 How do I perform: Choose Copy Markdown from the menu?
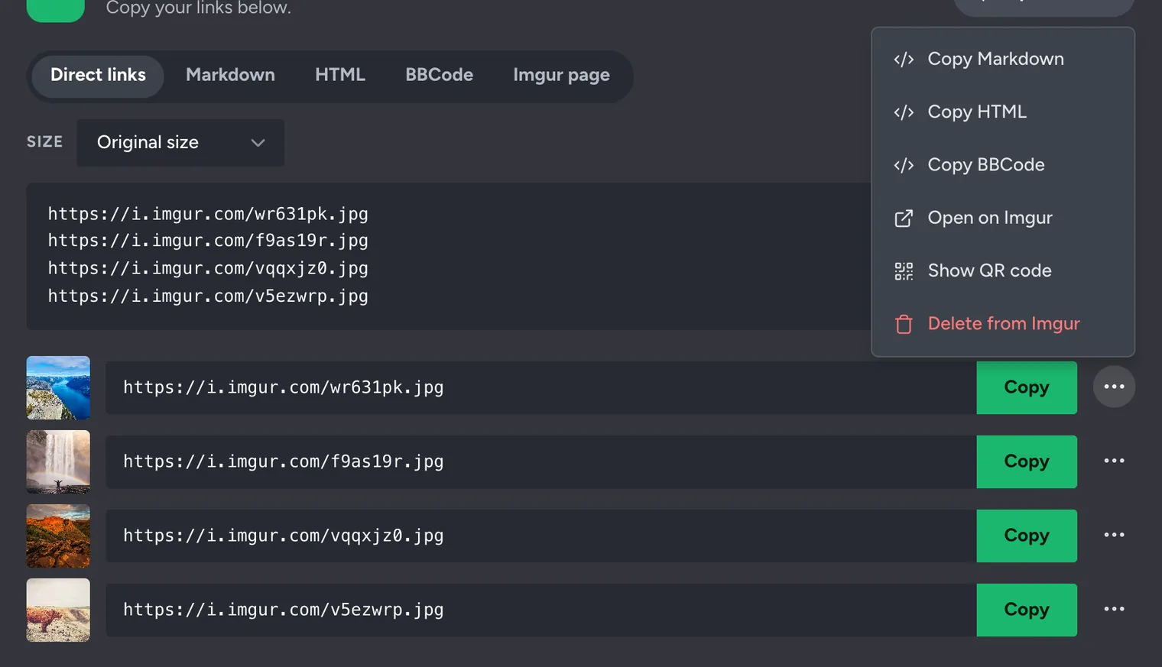point(1003,59)
